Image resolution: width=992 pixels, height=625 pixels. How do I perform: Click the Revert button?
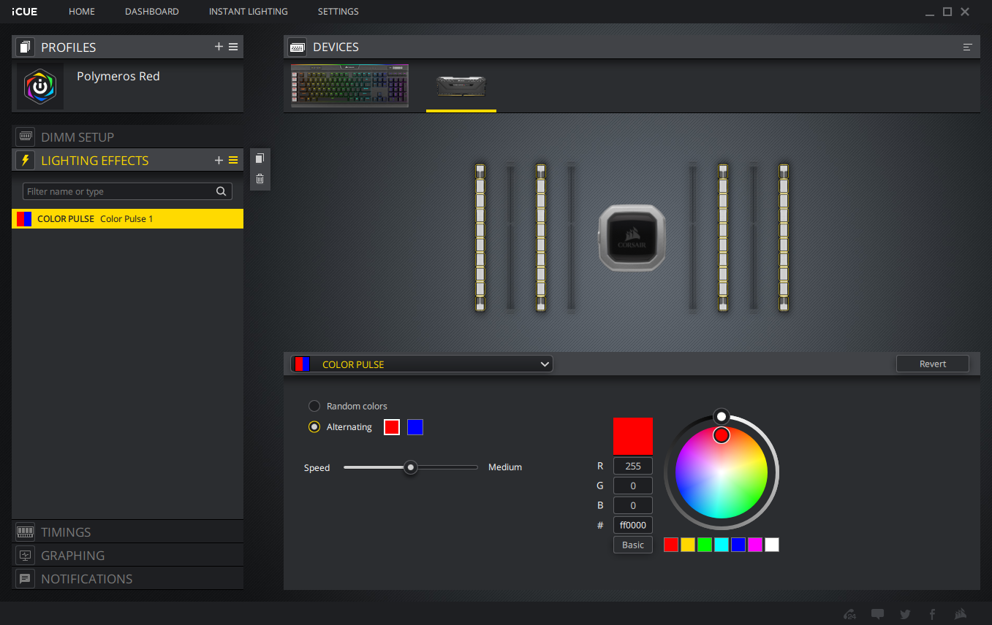tap(932, 364)
